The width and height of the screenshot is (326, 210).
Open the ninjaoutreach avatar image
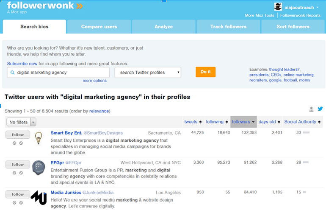point(278,7)
